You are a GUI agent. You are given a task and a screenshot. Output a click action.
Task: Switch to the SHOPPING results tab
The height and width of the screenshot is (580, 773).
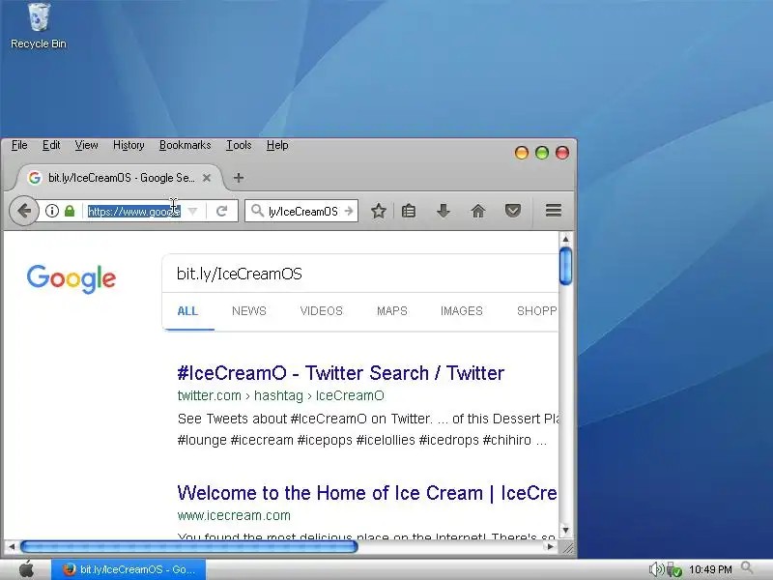point(537,311)
